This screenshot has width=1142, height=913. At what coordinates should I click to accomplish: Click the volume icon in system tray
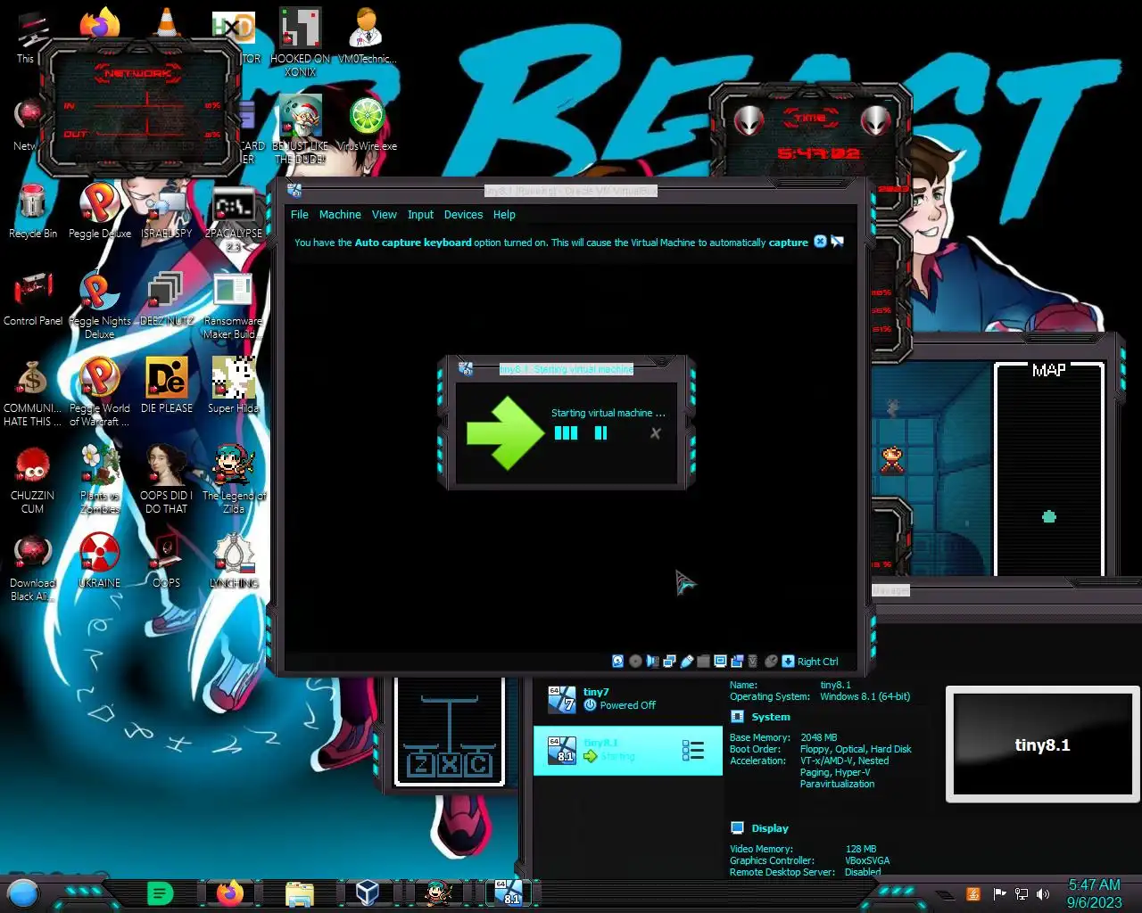click(x=1043, y=893)
